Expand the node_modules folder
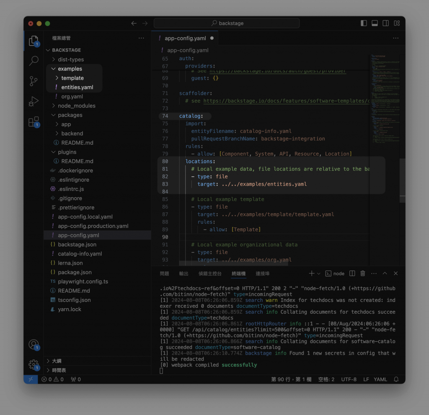Screen dimensions: 429x415 [97, 106]
